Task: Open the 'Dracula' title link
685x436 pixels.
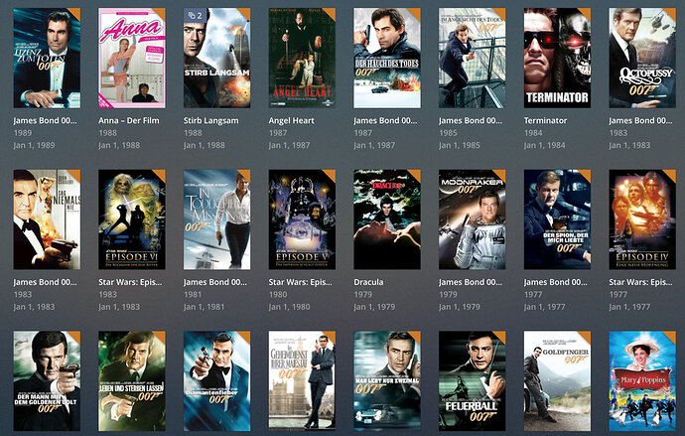Action: point(368,282)
